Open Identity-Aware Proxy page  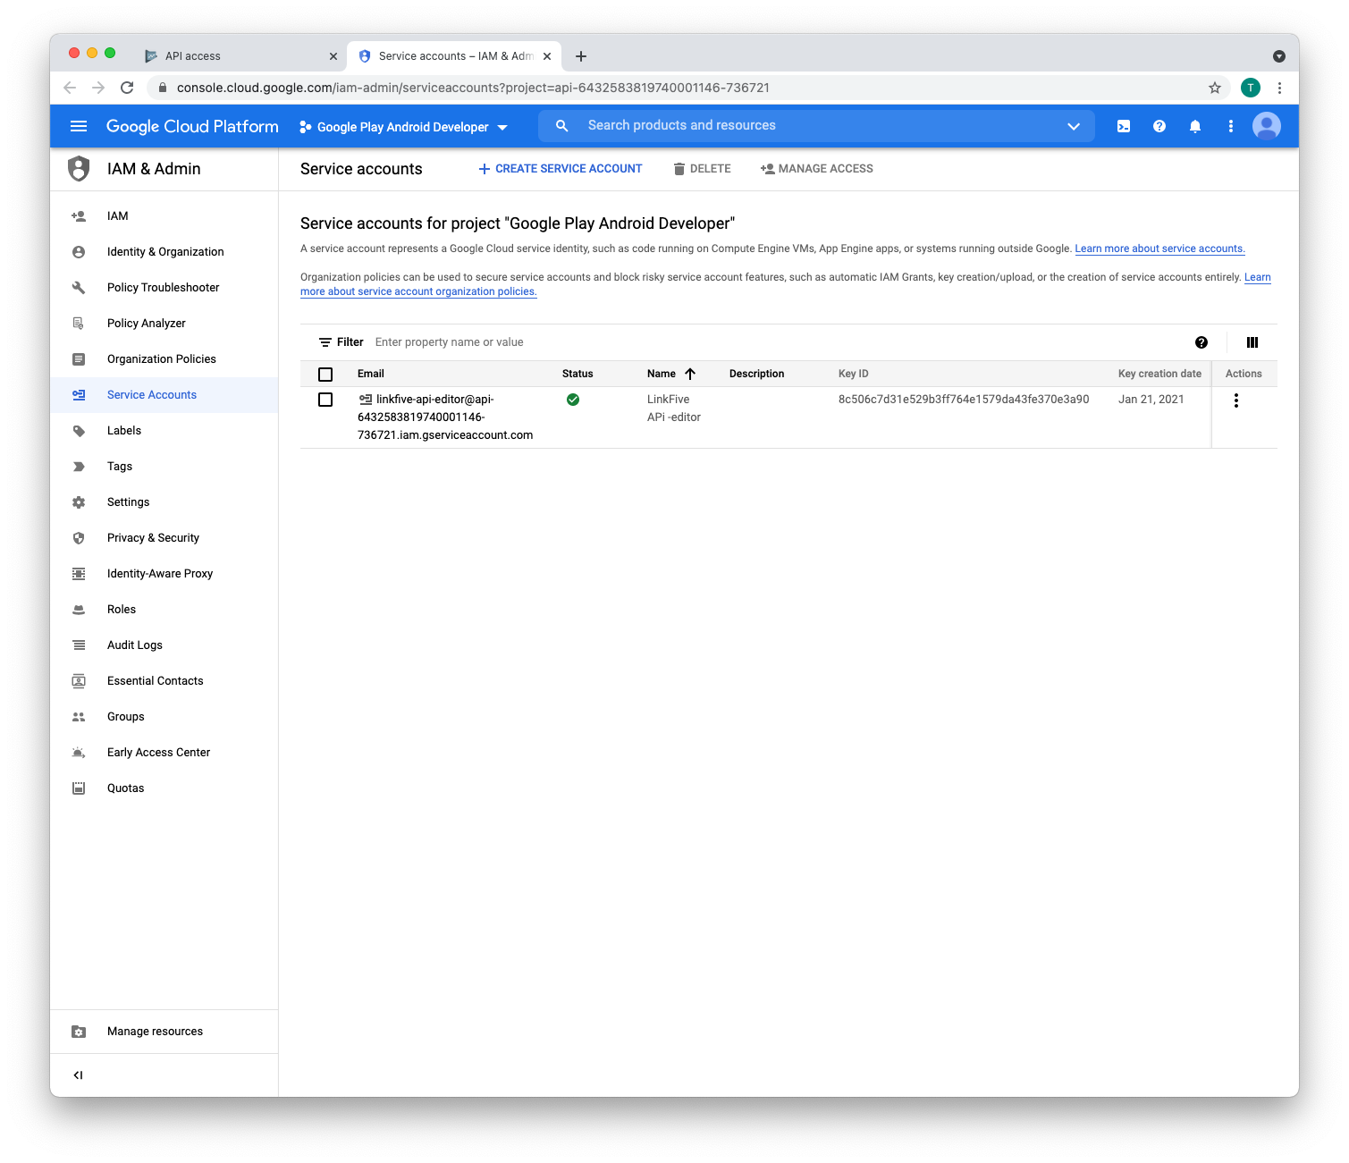[x=164, y=574]
